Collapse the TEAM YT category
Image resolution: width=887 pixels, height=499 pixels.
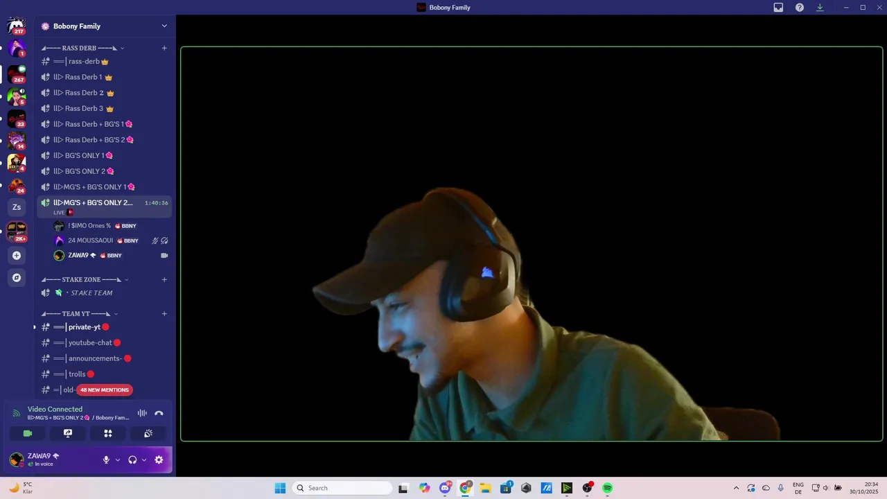click(x=80, y=314)
